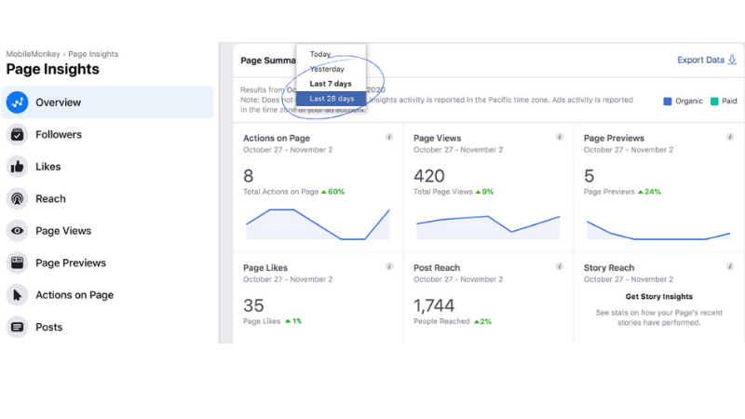The height and width of the screenshot is (419, 745).
Task: Open Posts insights section
Action: [x=107, y=327]
